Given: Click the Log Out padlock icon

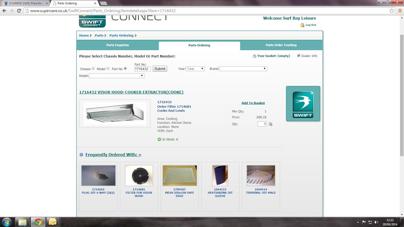Looking at the screenshot, I should click(302, 25).
